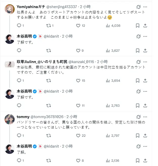Open @tommy36781026 handle link
Viewport: 158px width, 166px height.
pyautogui.click(x=47, y=117)
